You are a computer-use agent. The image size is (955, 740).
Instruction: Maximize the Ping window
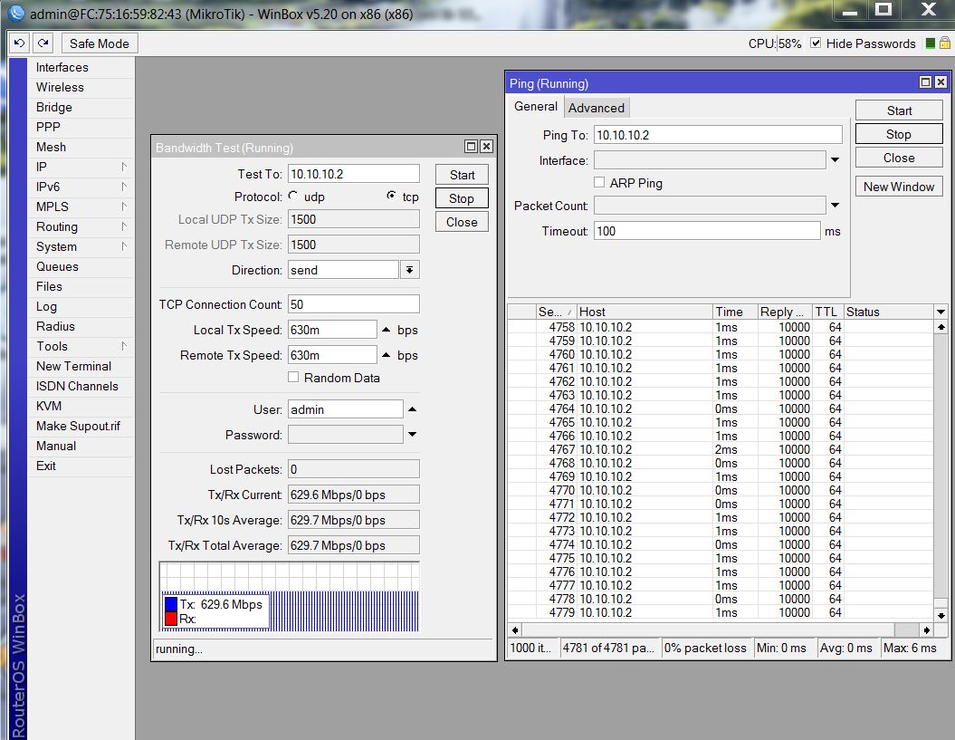pos(925,82)
